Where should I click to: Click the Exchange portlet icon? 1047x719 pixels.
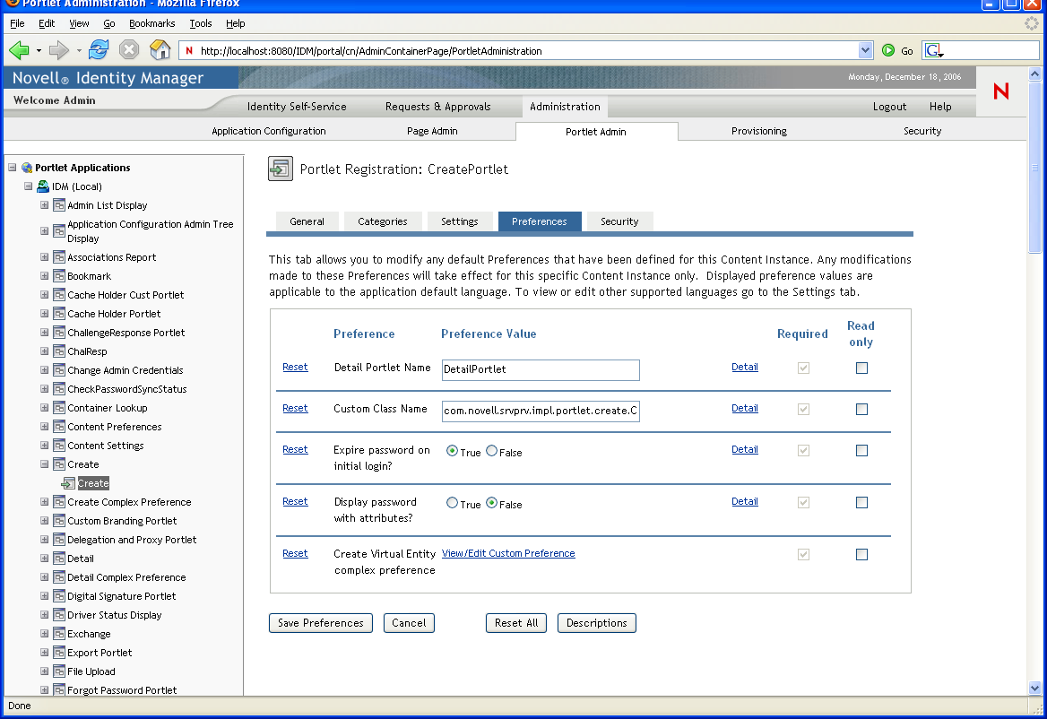pyautogui.click(x=59, y=634)
